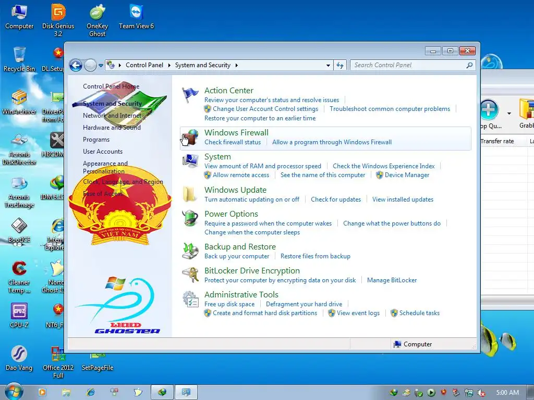Image resolution: width=534 pixels, height=400 pixels.
Task: Open the Windows Start orb
Action: 14,392
